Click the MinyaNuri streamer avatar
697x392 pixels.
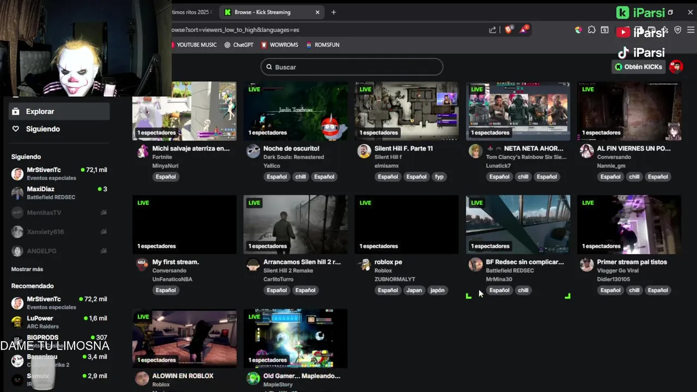pos(142,151)
